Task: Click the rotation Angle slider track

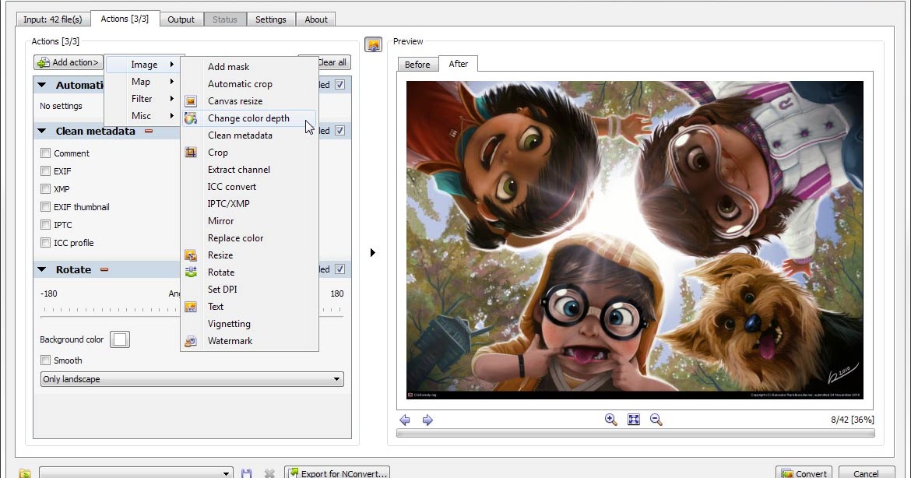Action: pyautogui.click(x=192, y=316)
